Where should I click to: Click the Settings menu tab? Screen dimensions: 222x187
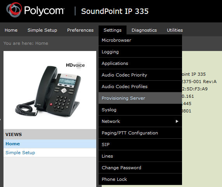click(113, 30)
